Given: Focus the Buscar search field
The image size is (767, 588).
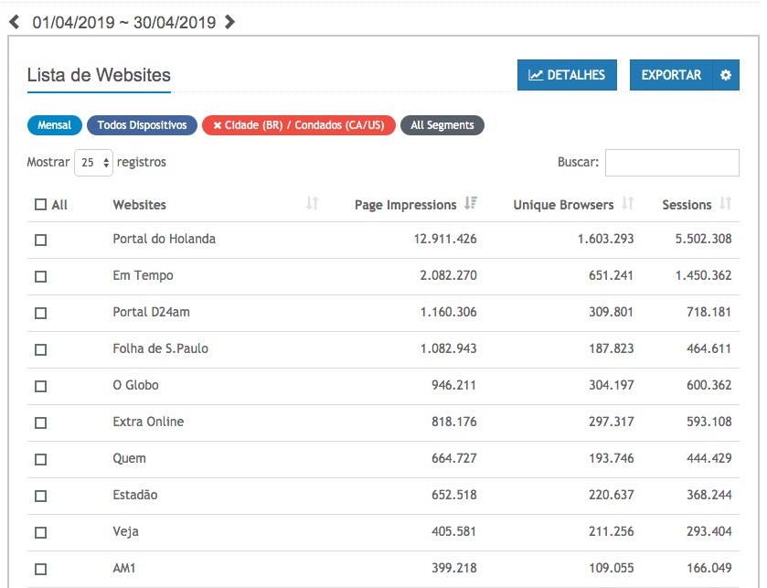Looking at the screenshot, I should (x=672, y=163).
